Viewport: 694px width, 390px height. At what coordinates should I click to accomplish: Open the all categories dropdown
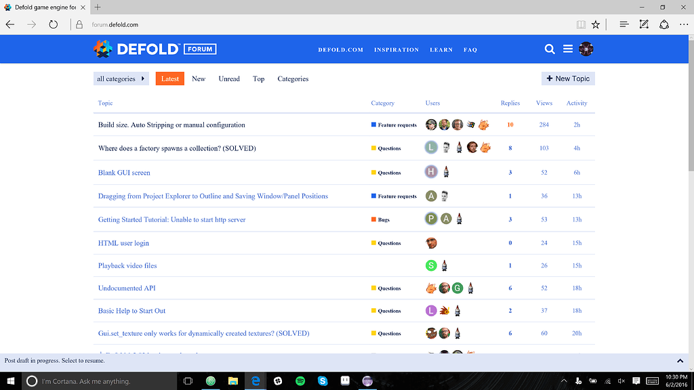(121, 79)
